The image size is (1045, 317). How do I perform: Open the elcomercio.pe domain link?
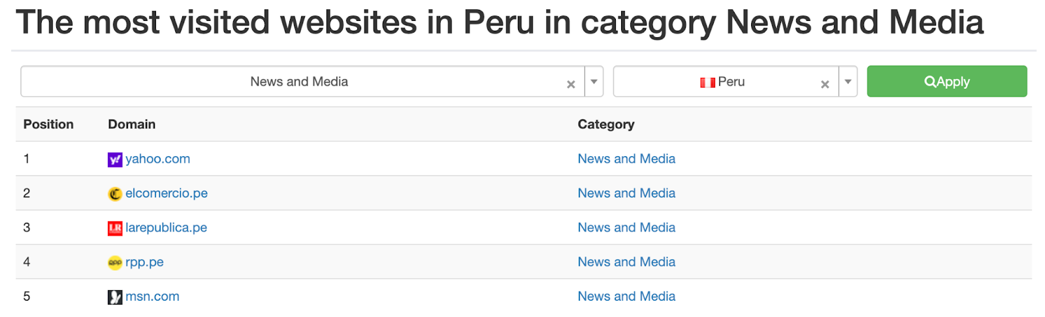click(x=167, y=193)
